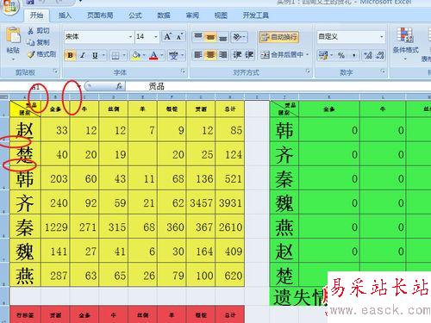This screenshot has height=323, width=431.
Task: Decrease indent
Action: coord(237,54)
